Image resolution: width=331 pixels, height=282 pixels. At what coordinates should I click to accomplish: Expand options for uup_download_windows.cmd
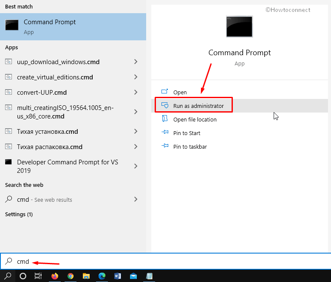tap(136, 62)
